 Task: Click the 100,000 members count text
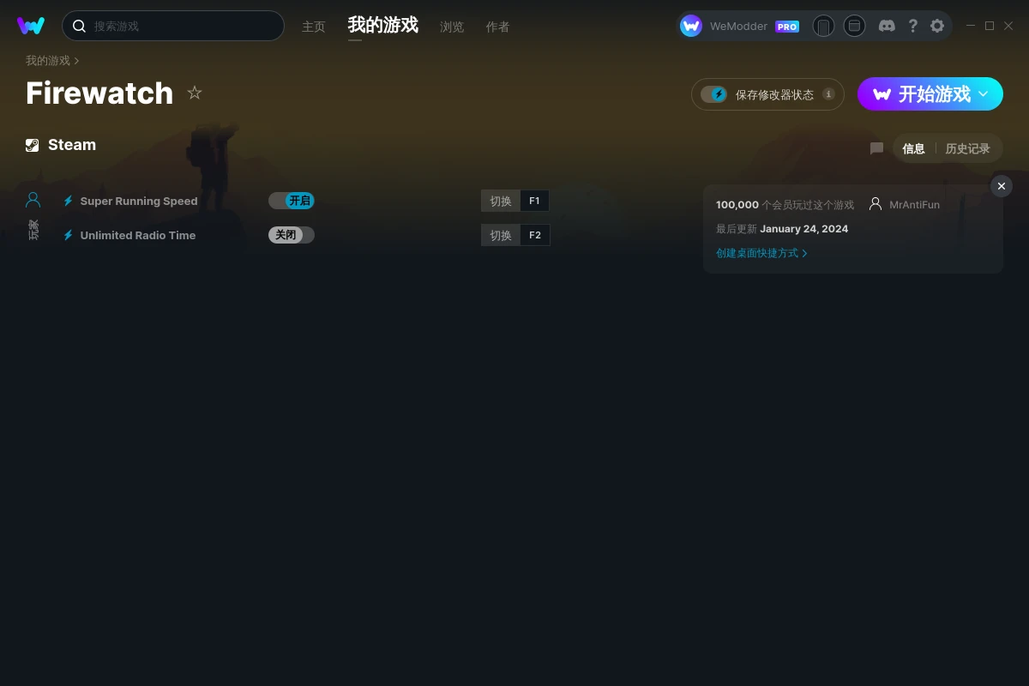click(x=737, y=205)
